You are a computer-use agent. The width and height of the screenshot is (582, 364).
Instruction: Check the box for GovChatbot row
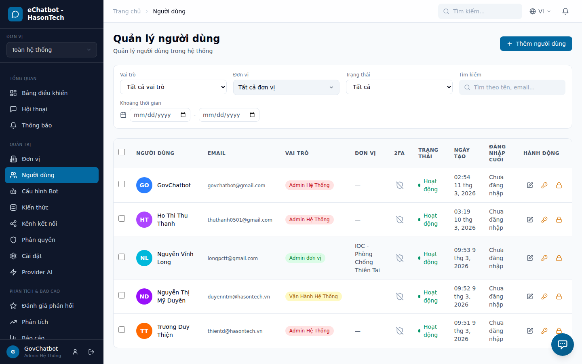point(122,184)
